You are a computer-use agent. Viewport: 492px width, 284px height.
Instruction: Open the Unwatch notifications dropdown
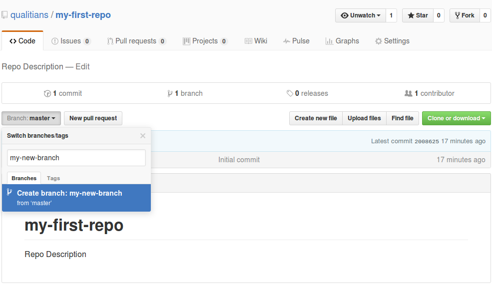pos(361,15)
